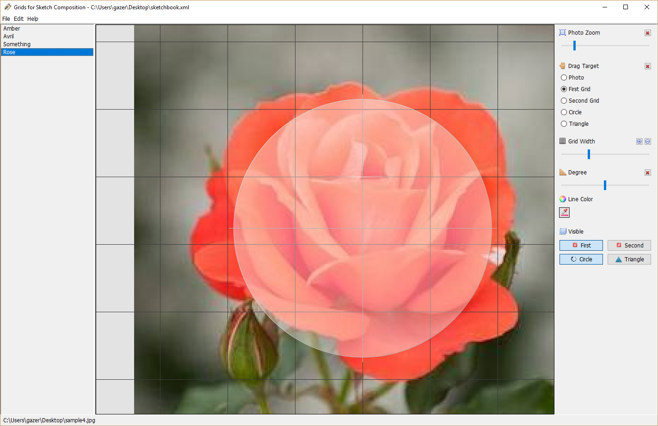Click the Drag Target label
658x426 pixels.
(x=584, y=66)
